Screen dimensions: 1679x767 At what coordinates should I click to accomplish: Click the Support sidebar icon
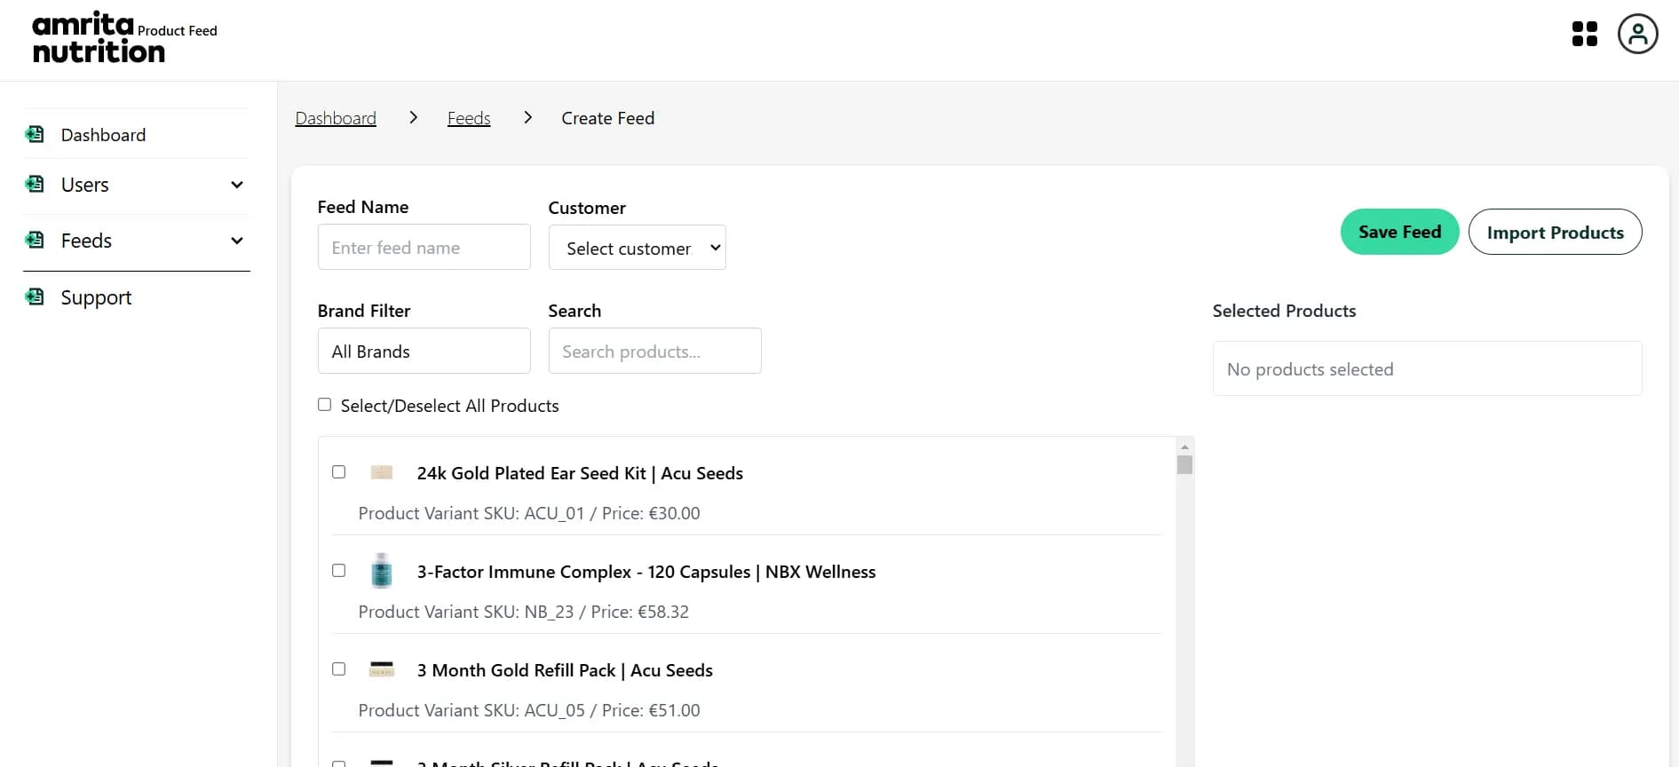click(x=35, y=297)
